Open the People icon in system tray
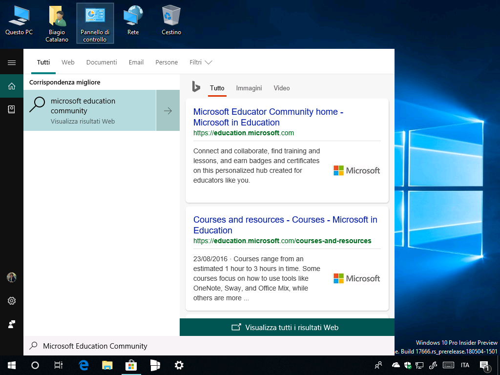Viewport: 500px width, 375px height. click(378, 365)
